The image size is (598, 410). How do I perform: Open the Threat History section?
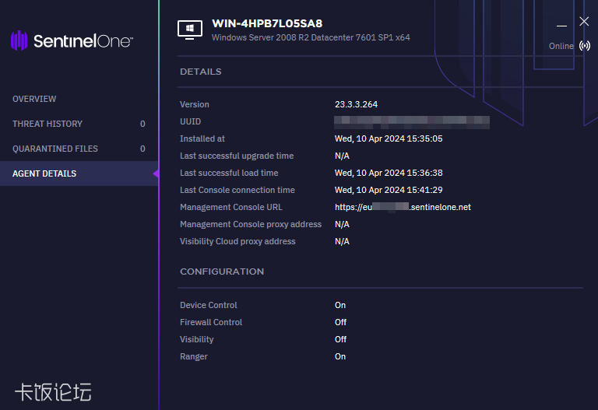pyautogui.click(x=47, y=124)
